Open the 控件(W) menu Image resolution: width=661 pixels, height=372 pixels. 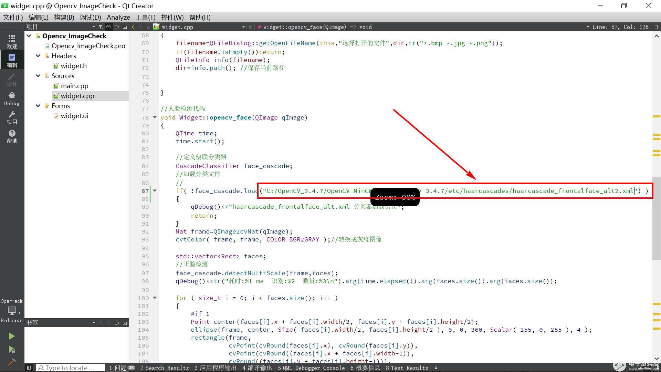pyautogui.click(x=172, y=17)
